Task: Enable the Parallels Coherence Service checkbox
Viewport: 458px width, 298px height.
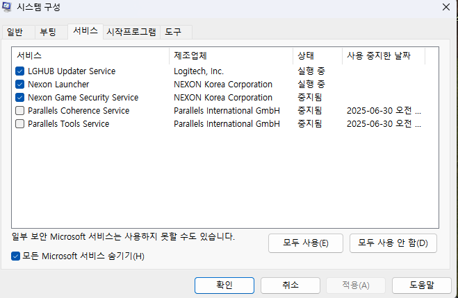Action: pos(19,110)
